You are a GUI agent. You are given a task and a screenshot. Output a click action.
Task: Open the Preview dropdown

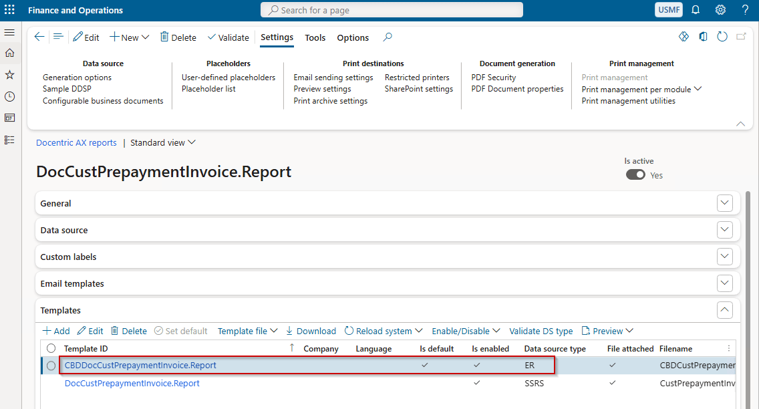(607, 331)
